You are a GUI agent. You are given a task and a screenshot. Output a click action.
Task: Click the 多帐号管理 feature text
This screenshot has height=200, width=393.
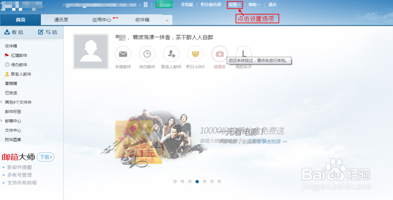[20, 175]
